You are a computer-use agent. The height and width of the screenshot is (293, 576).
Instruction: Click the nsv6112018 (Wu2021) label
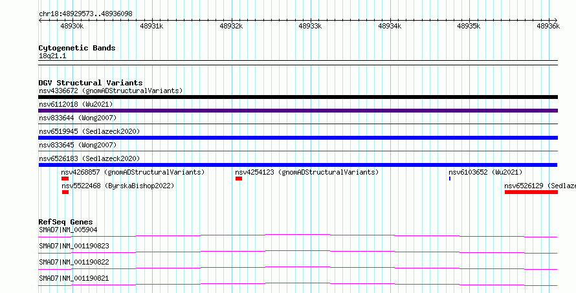click(76, 104)
